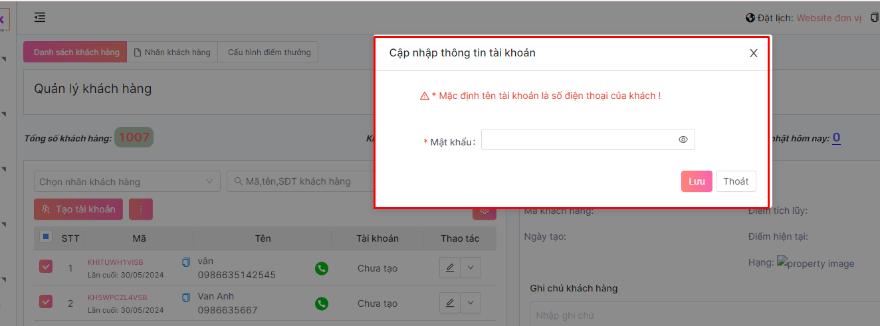Open the three-dot more options button

point(141,209)
